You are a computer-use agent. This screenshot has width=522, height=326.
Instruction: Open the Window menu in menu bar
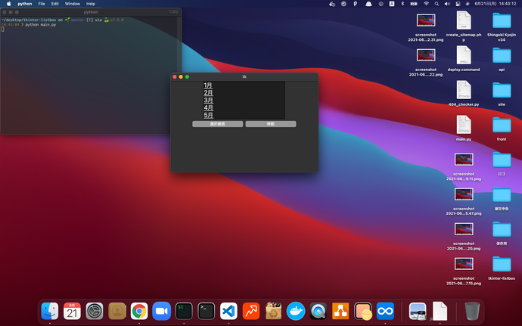[x=72, y=4]
